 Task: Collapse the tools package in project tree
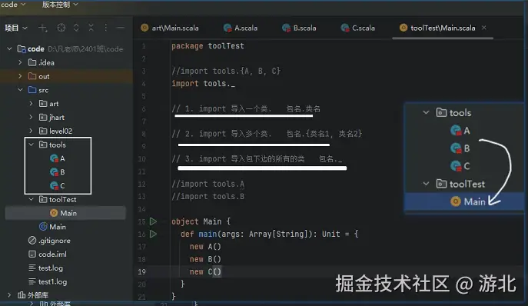(31, 145)
